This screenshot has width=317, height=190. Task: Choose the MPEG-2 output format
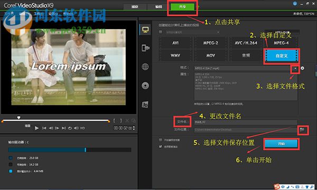211,43
